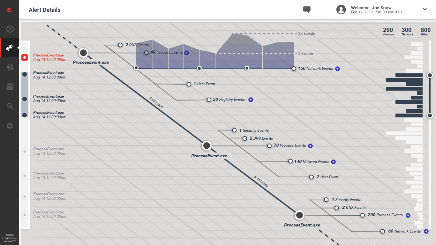Open the blocks icon in the sidebar
Viewport: 436px width, 245px height.
tap(10, 67)
